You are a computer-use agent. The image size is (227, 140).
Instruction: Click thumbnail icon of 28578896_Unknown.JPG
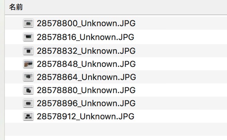pos(28,103)
